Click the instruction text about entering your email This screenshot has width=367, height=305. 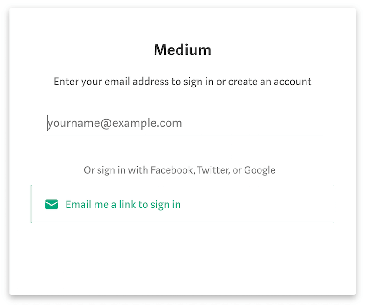coord(183,82)
